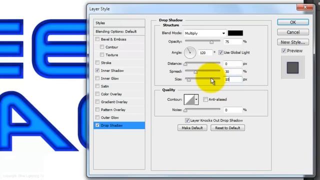Click the Distance slider handle
This screenshot has width=320, height=180.
tap(185, 64)
